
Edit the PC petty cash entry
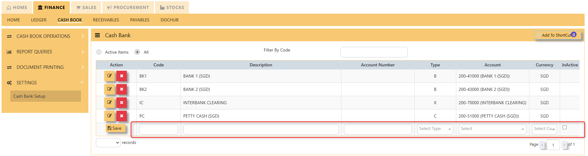109,116
